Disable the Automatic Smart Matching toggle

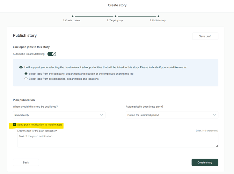(52, 54)
